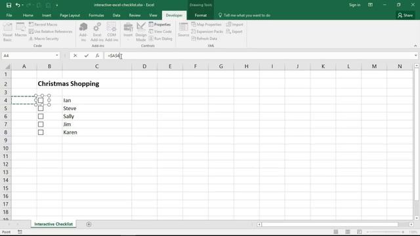Select column C header
420x236 pixels.
click(96, 66)
